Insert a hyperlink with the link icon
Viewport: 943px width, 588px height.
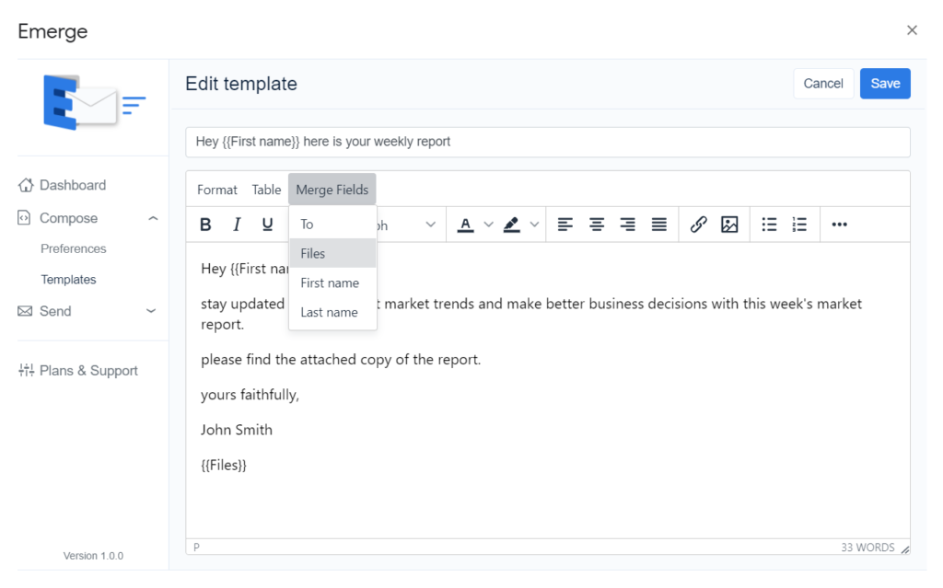[698, 225]
